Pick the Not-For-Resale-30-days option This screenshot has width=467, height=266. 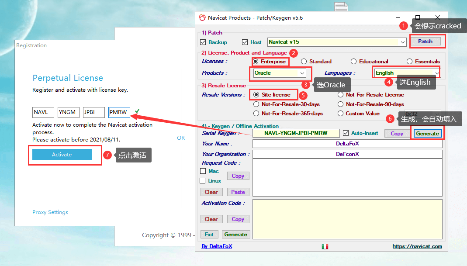tap(256, 104)
